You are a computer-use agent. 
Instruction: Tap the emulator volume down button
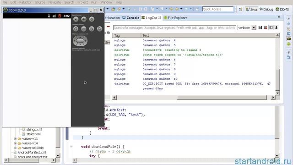pyautogui.click(x=76, y=19)
